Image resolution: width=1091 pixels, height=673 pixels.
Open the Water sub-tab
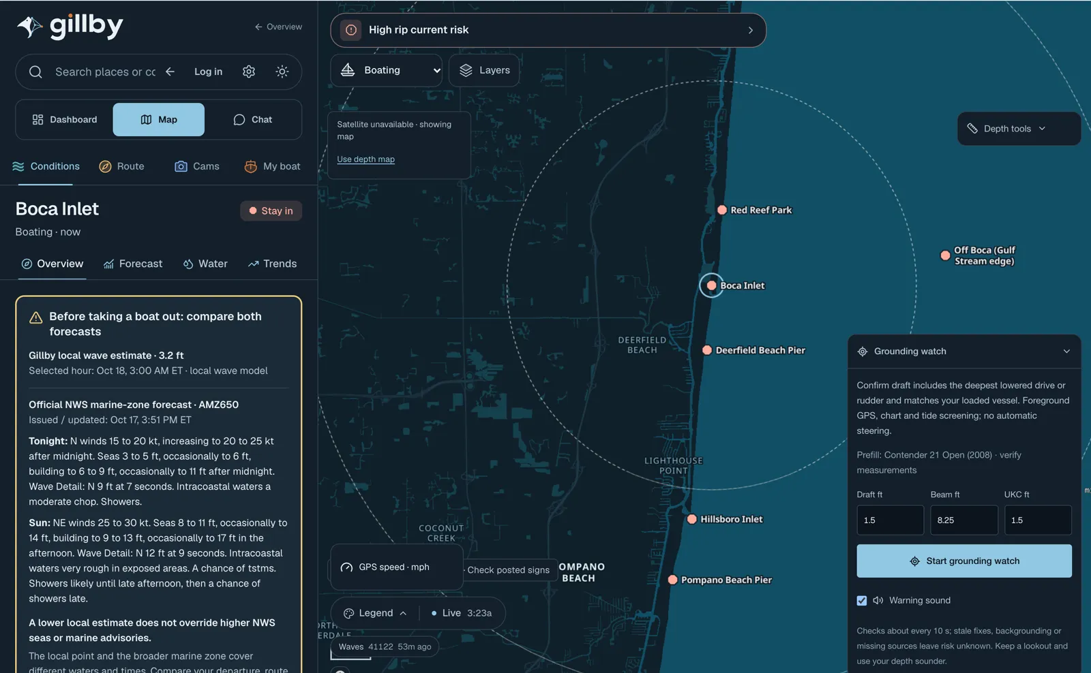click(205, 264)
